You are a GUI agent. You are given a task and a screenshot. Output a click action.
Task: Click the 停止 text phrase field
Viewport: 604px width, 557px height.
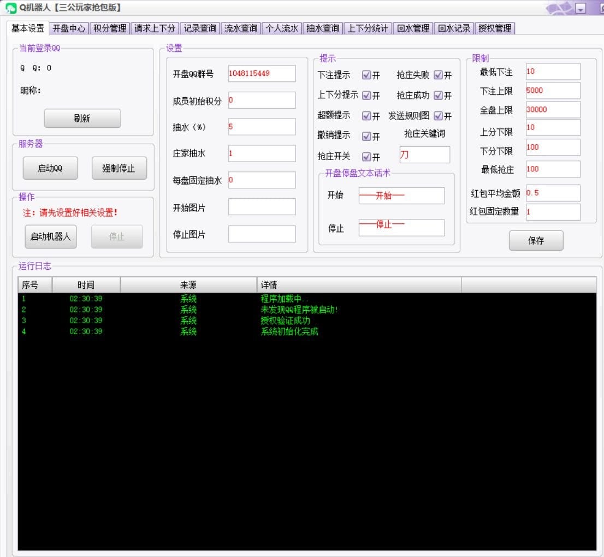pyautogui.click(x=401, y=228)
